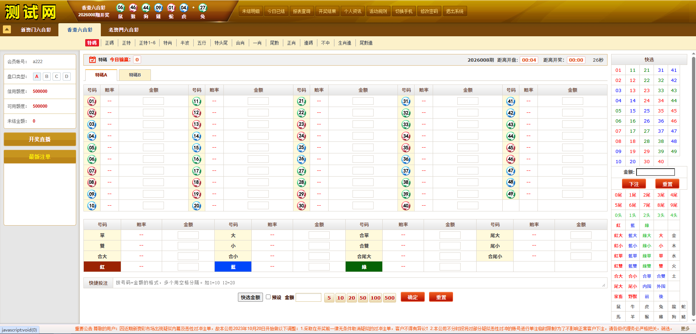
Task: Enable the 预设 checkbox
Action: tap(268, 297)
